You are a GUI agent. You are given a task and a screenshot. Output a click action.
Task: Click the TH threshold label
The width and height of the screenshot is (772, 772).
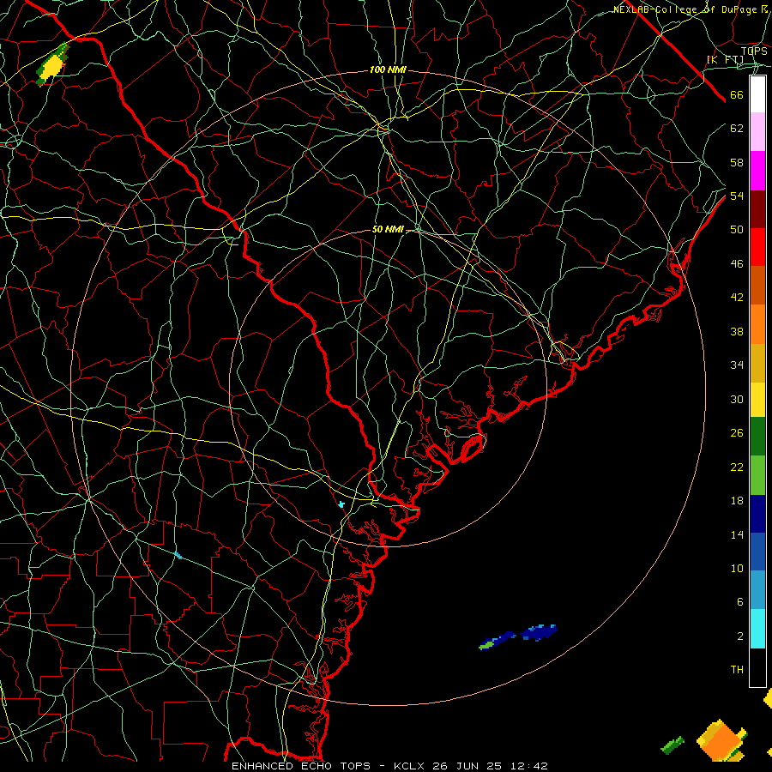tap(737, 670)
